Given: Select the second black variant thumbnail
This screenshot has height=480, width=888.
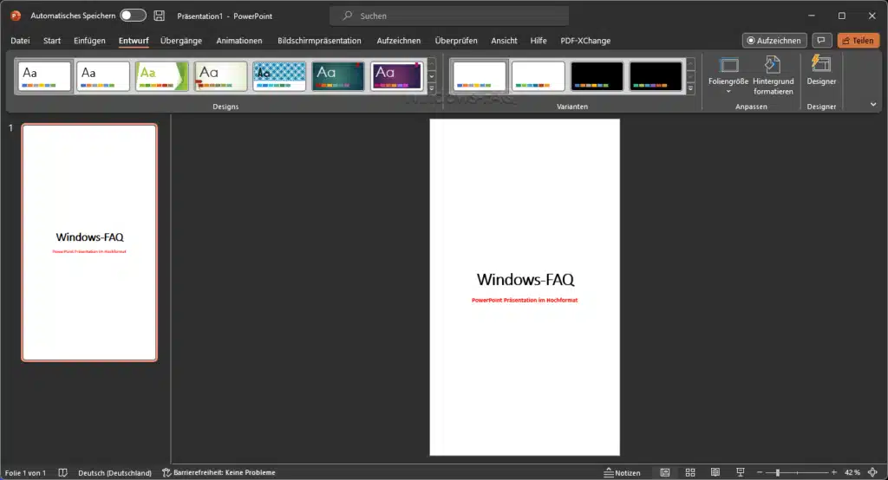Looking at the screenshot, I should point(656,76).
